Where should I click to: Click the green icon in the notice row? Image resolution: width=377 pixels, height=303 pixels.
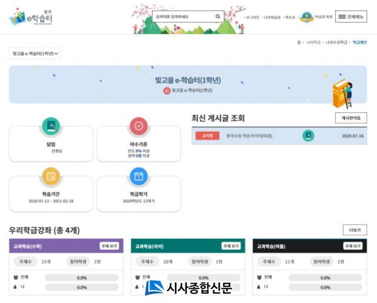tap(308, 136)
